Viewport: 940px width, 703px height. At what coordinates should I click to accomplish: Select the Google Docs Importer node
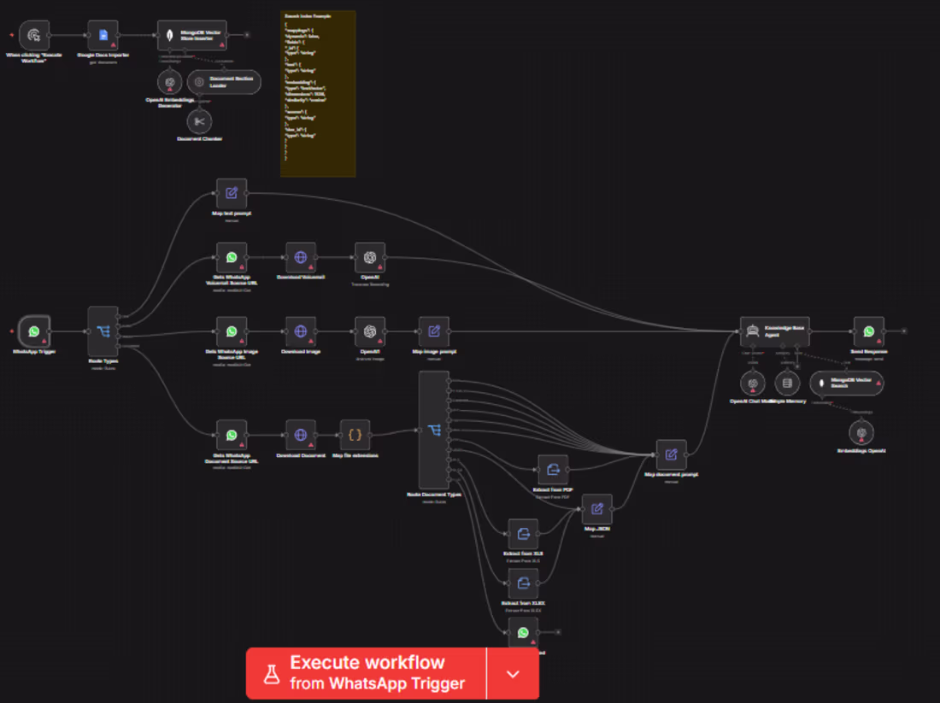tap(103, 35)
